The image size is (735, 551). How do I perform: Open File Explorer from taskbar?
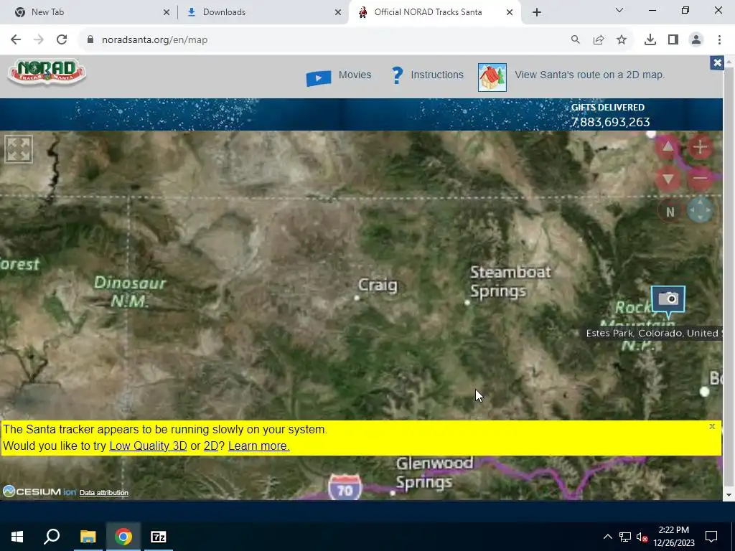pyautogui.click(x=88, y=537)
